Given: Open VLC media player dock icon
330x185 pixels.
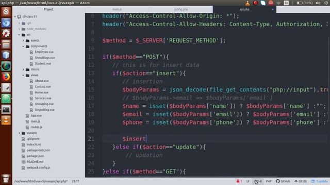Looking at the screenshot, I should (6, 120).
